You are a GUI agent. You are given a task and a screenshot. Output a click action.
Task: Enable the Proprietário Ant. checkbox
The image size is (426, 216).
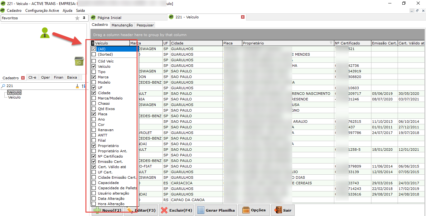click(x=94, y=151)
